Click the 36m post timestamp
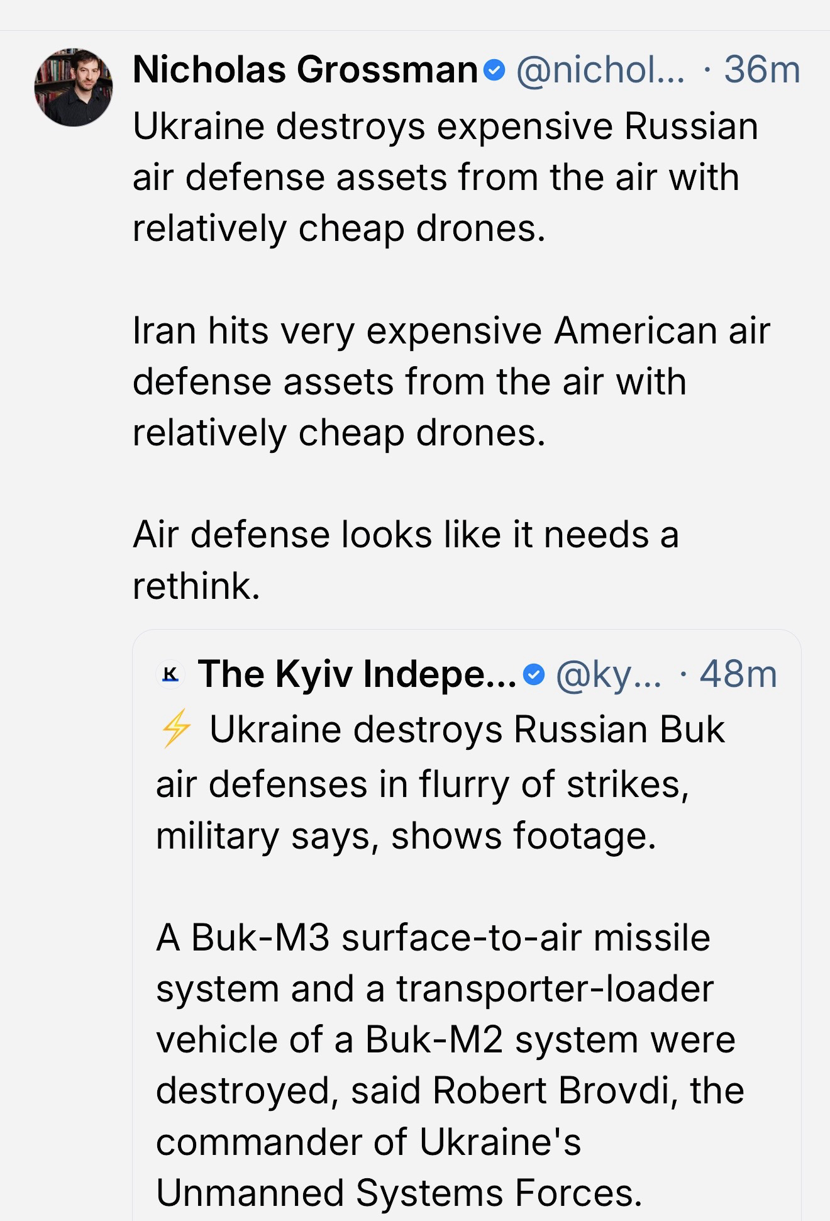The image size is (830, 1221). (761, 70)
